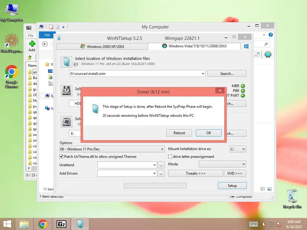Screen dimensions: 307x230
Task: Switch to large icons view in My Computer
Action: click(270, 189)
